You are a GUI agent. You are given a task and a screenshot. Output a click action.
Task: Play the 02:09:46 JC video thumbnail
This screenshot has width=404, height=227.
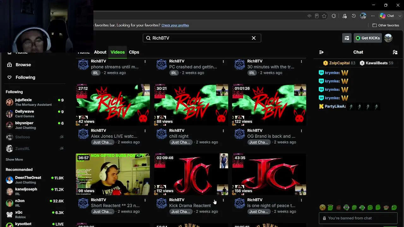(191, 174)
